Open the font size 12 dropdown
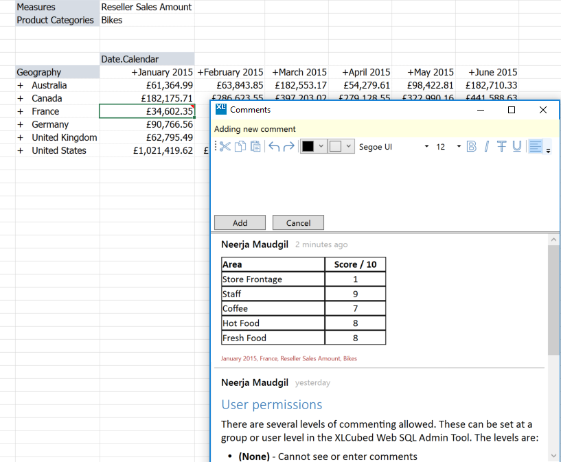The image size is (561, 462). click(459, 146)
